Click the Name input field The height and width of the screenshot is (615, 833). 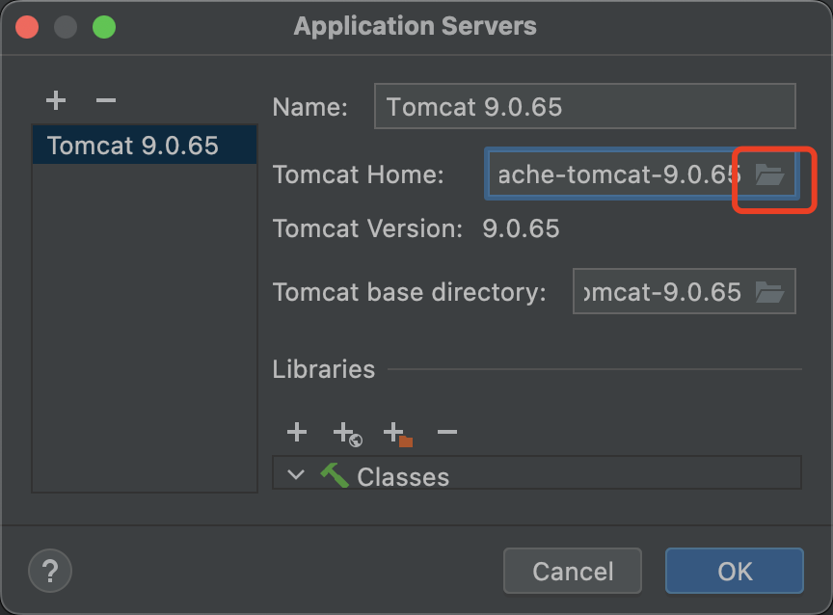point(585,106)
